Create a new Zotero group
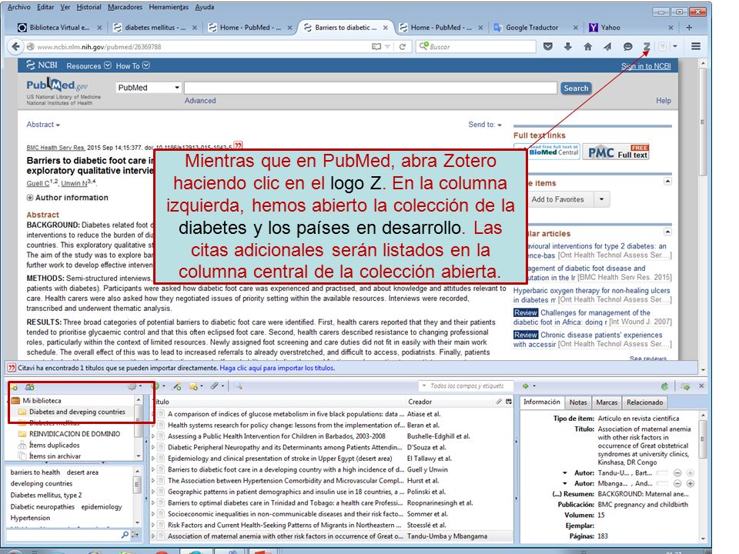This screenshot has height=554, width=739. coord(30,387)
